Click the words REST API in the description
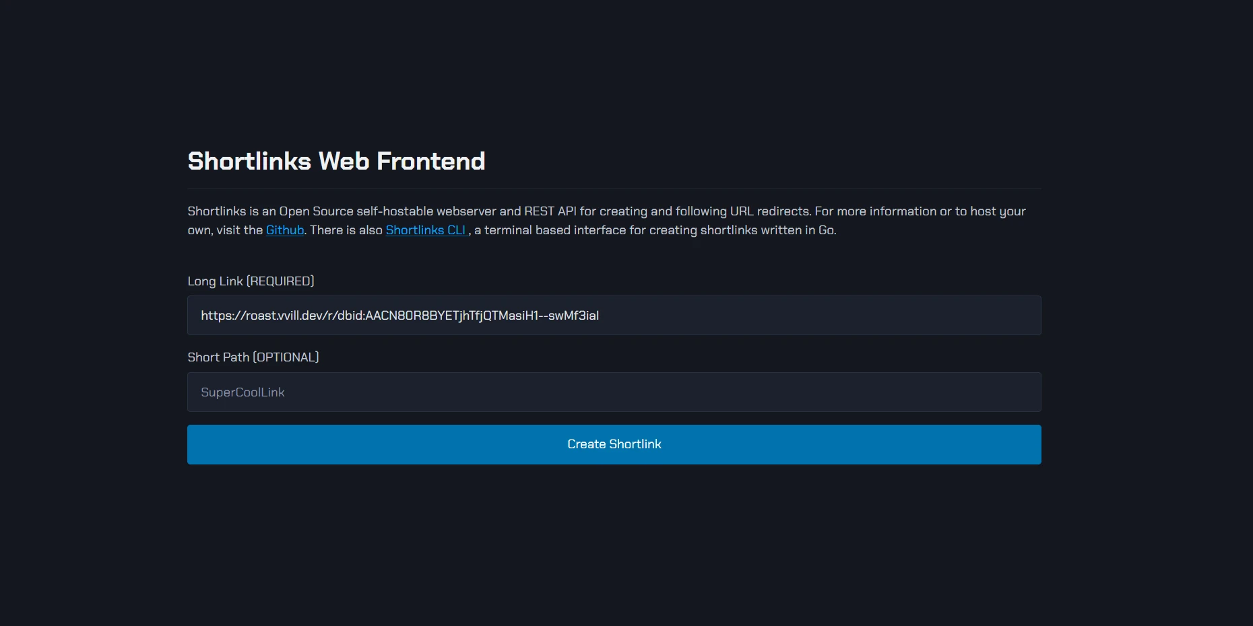This screenshot has height=626, width=1253. (x=550, y=211)
